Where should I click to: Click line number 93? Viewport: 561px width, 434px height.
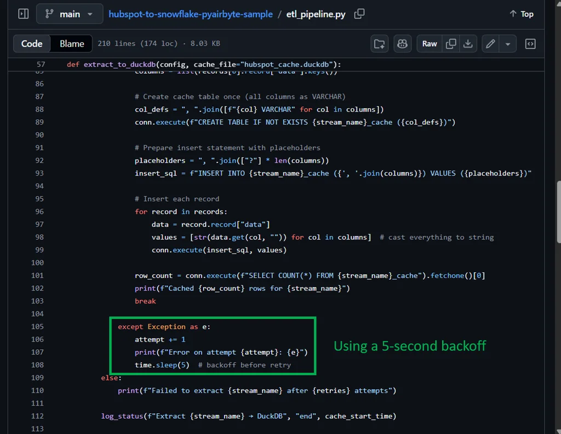[39, 173]
